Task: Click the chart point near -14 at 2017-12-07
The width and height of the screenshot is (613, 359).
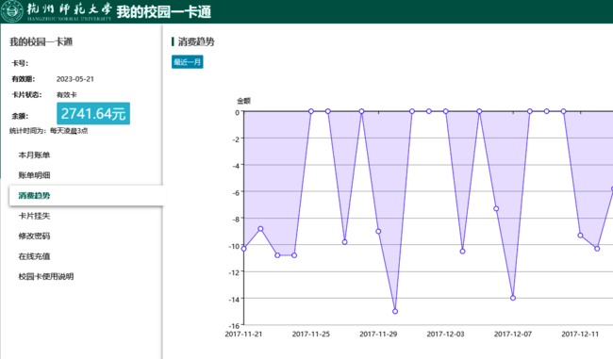Action: 513,298
